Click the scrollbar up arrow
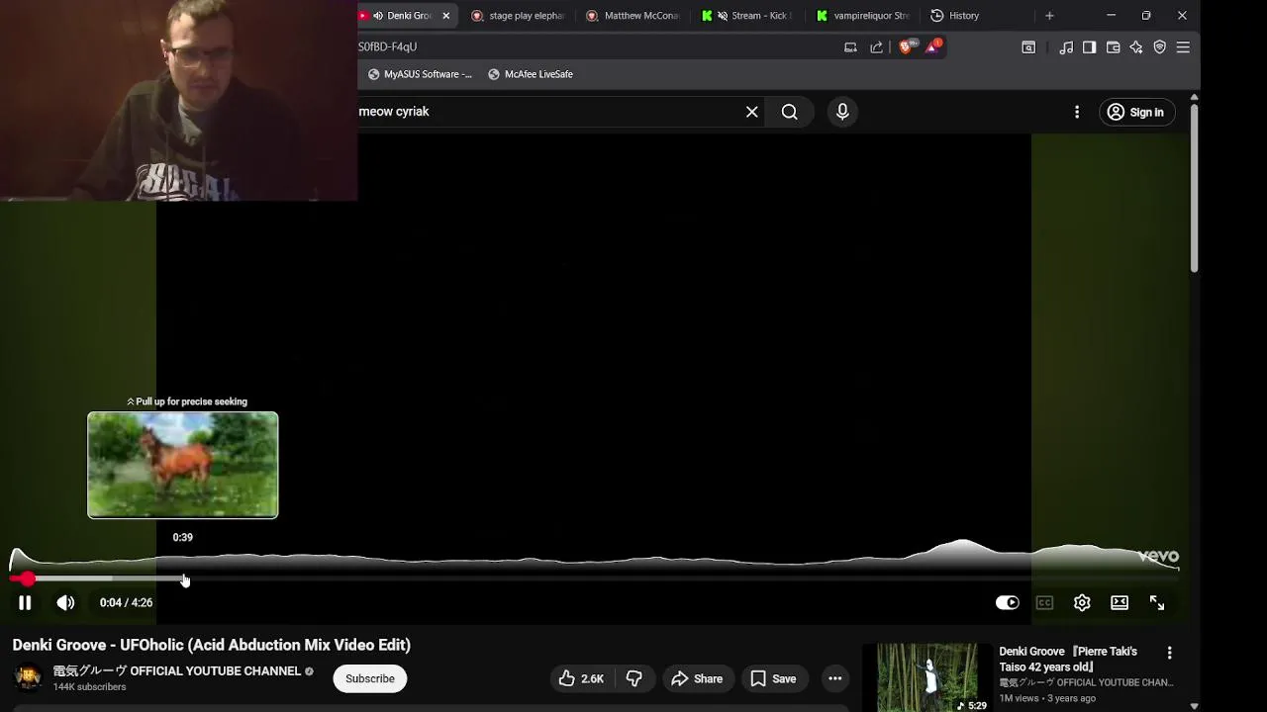The width and height of the screenshot is (1267, 712). click(x=1195, y=96)
